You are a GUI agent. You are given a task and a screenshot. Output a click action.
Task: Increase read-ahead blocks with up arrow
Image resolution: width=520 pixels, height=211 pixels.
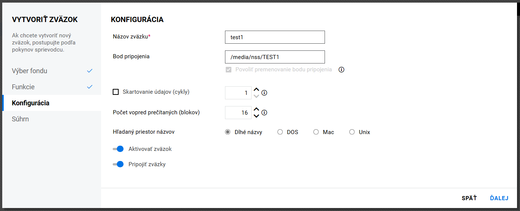(256, 109)
